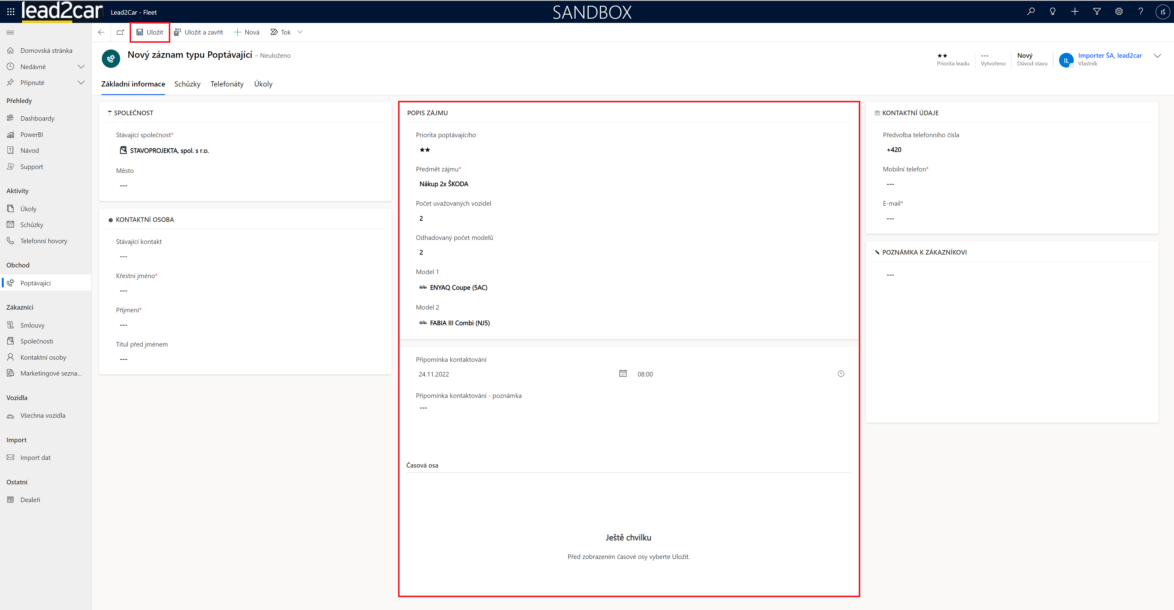
Task: Expand the header details chevron near owner
Action: tap(1157, 56)
